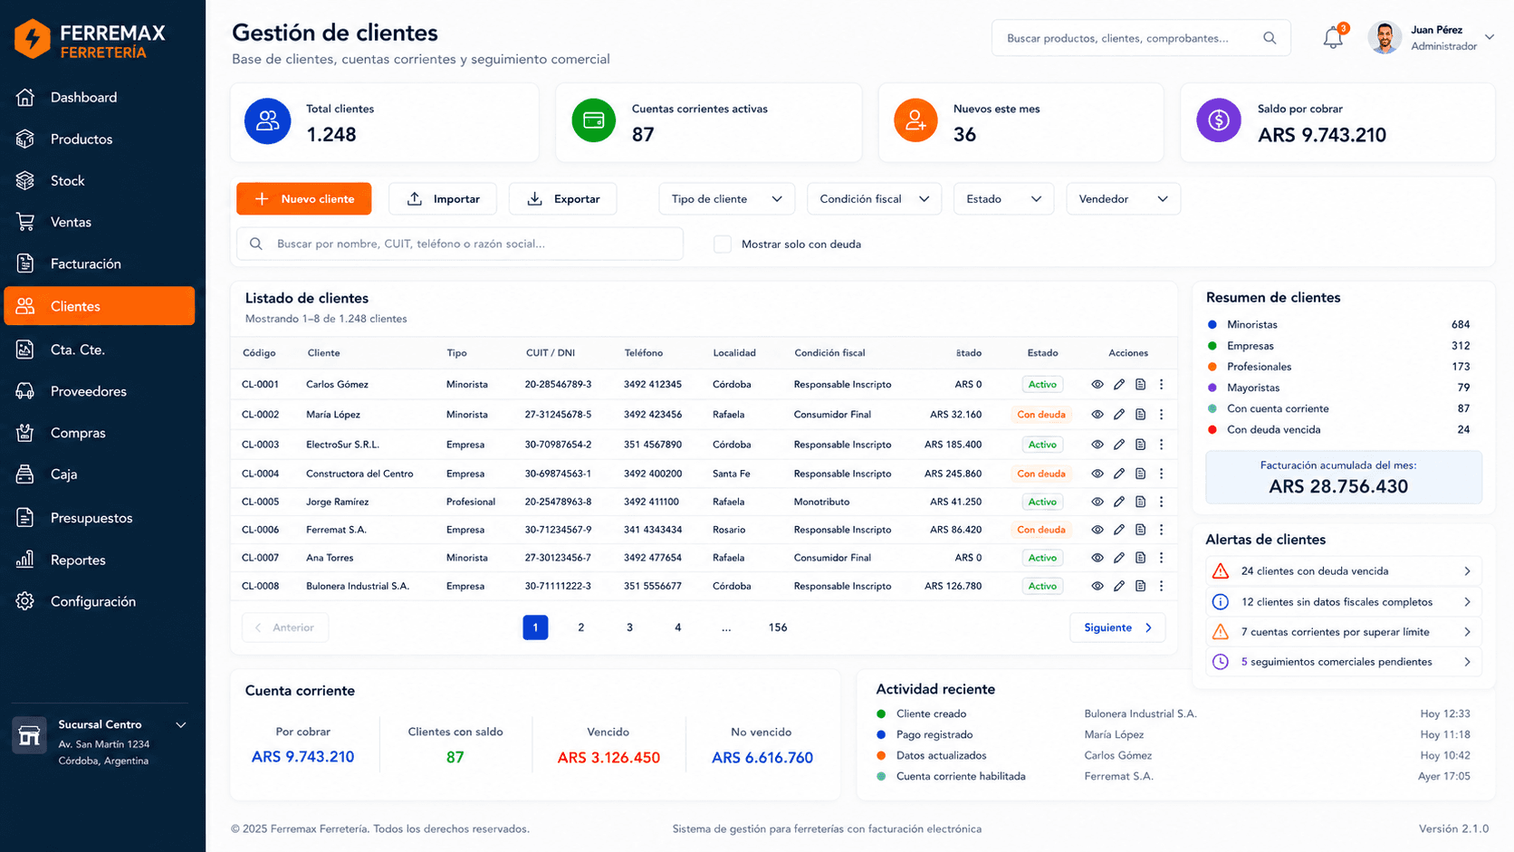This screenshot has width=1514, height=852.
Task: Open more actions for Jorge Ramírez
Action: tap(1161, 502)
